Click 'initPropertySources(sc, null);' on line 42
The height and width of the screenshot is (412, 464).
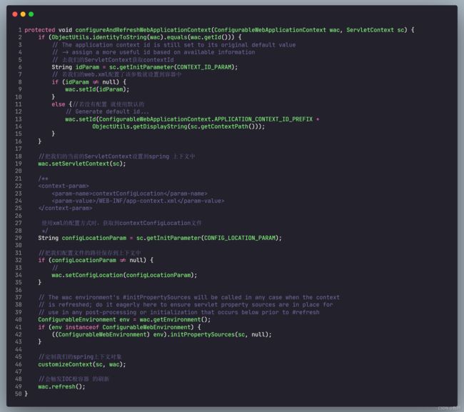pyautogui.click(x=221, y=335)
